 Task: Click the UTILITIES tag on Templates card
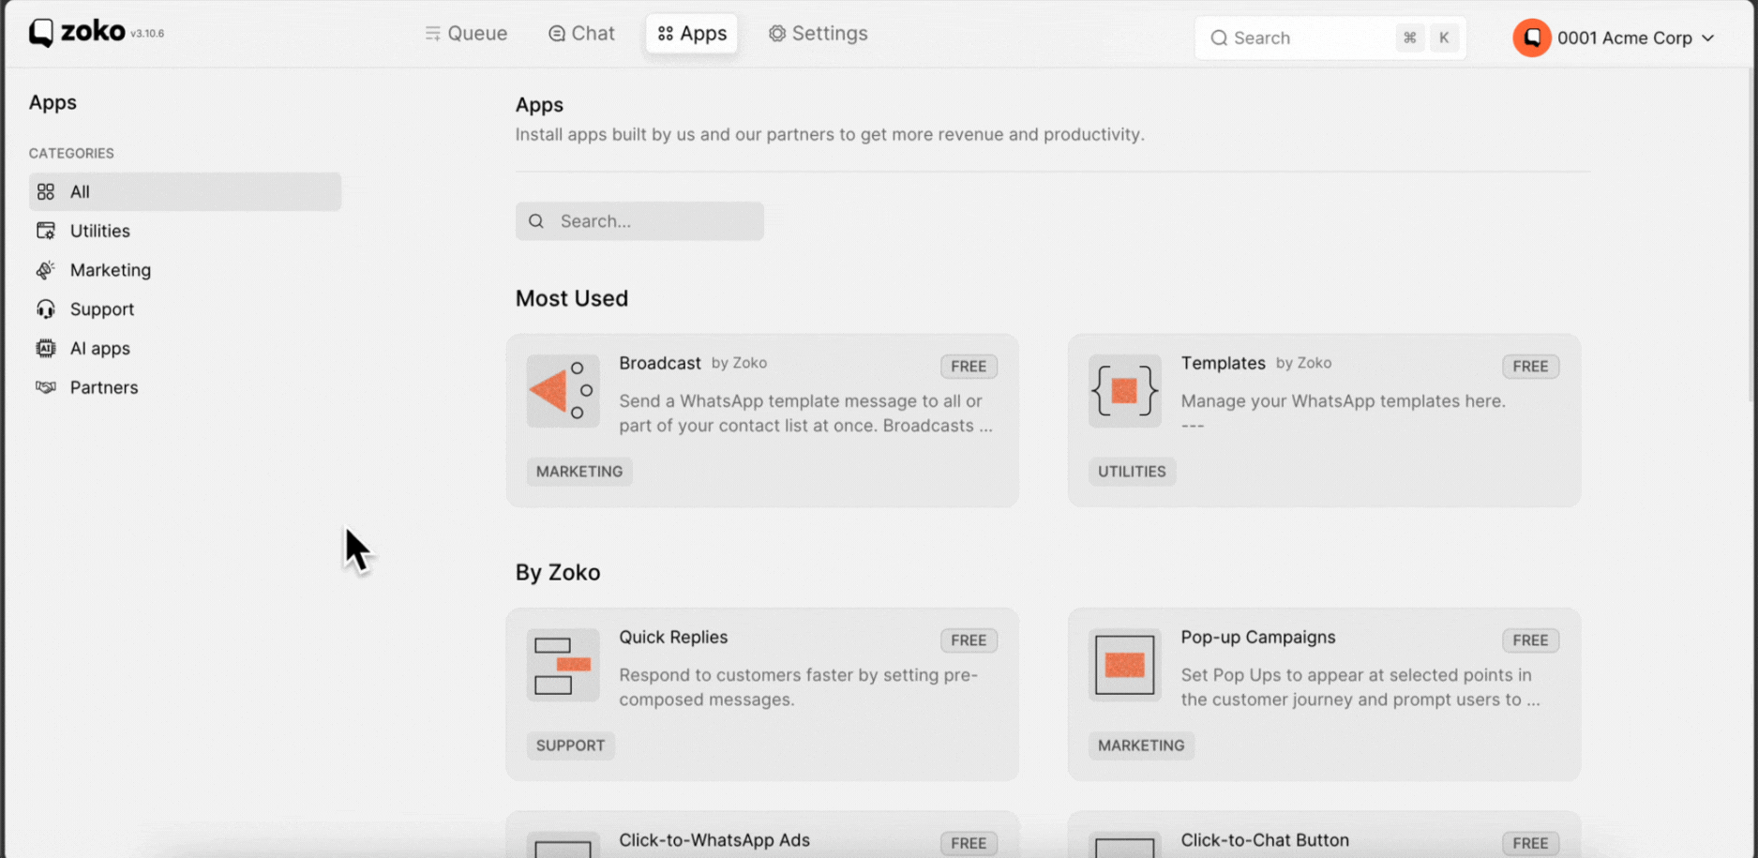[x=1132, y=472]
